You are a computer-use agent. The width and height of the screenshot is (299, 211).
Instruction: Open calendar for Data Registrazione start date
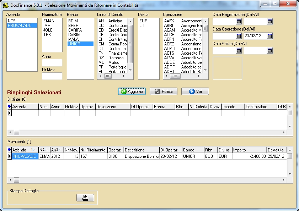pos(239,22)
